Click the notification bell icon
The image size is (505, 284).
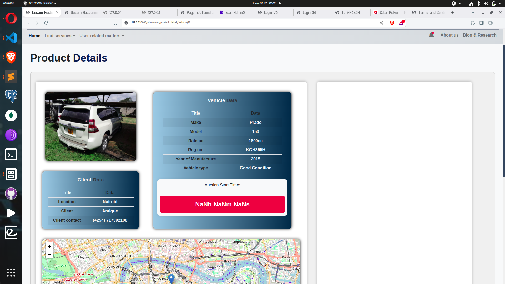coord(431,35)
